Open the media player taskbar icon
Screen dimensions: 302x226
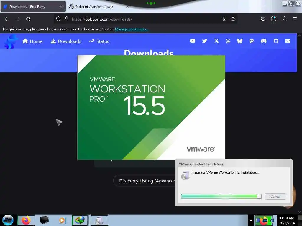pyautogui.click(x=62, y=220)
